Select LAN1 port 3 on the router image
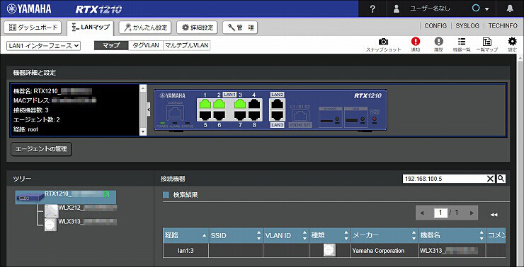The height and width of the screenshot is (267, 524). pos(240,104)
